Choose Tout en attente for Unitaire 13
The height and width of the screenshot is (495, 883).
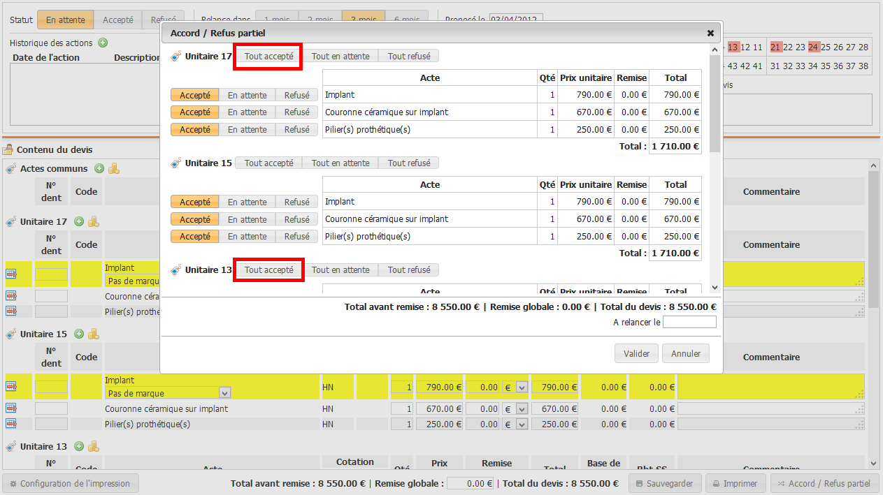point(340,269)
